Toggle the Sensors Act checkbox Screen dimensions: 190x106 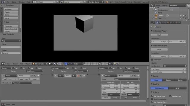coord(21,68)
